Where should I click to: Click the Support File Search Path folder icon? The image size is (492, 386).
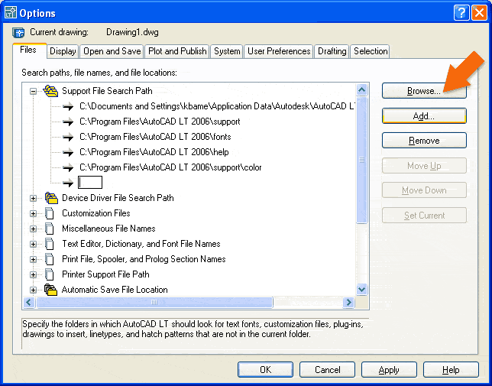coord(51,91)
